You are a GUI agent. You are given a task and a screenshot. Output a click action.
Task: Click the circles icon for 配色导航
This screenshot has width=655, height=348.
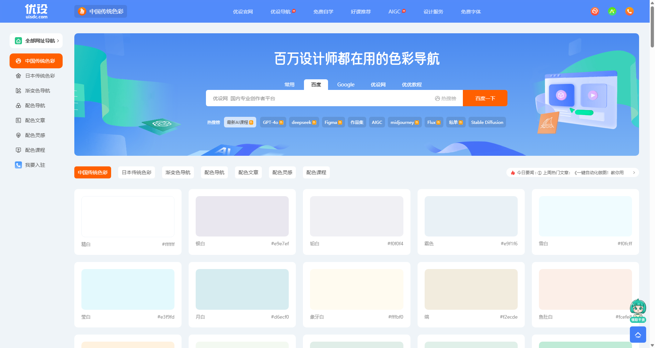[18, 105]
